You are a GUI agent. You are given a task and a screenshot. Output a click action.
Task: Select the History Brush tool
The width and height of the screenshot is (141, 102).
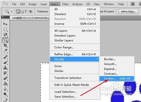pos(5,73)
